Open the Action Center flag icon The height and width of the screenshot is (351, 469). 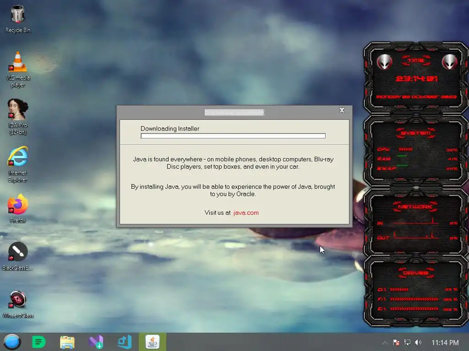[x=396, y=342]
